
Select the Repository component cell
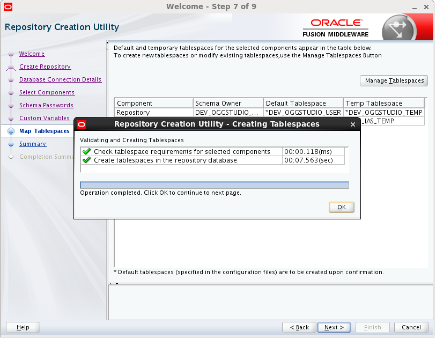[154, 112]
